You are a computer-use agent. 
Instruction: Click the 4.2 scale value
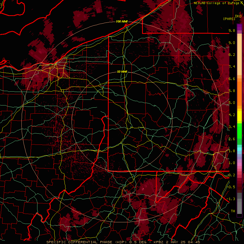232,115
